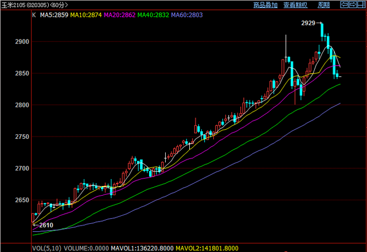This screenshot has width=367, height=252.
Task: Click the 2850 price axis label
Action: point(22,73)
